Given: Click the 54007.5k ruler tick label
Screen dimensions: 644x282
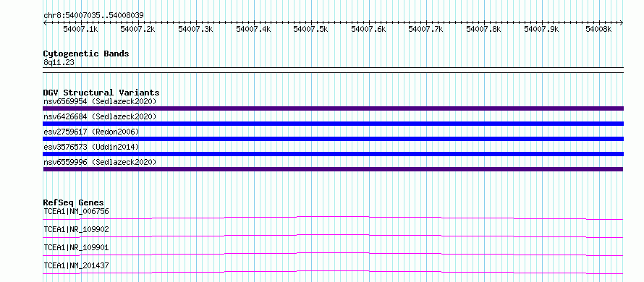Looking at the screenshot, I should (x=311, y=29).
